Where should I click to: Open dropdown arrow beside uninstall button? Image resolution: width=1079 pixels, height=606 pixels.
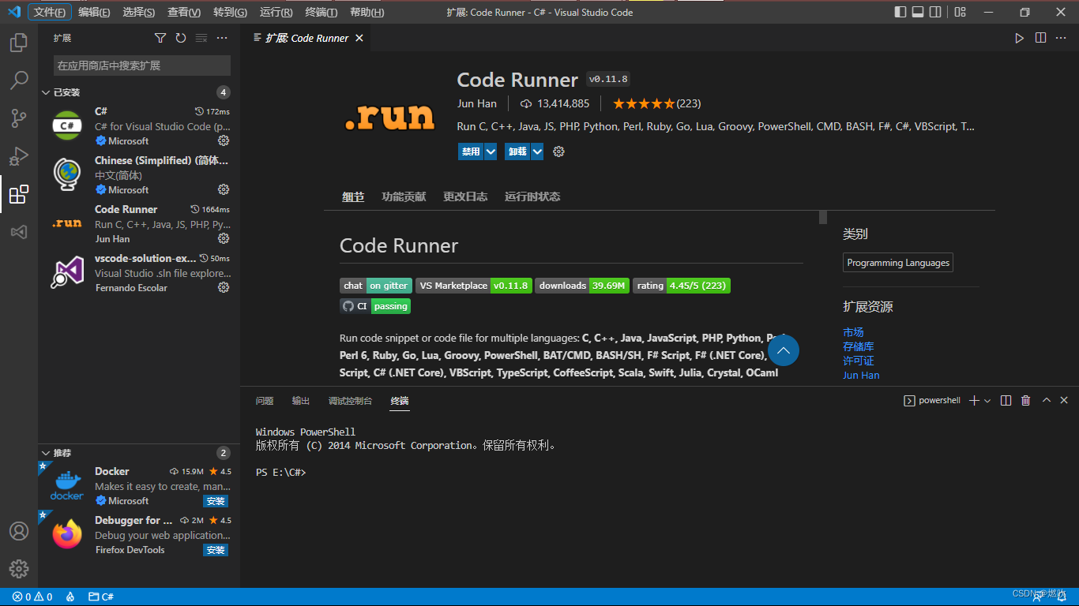point(537,151)
